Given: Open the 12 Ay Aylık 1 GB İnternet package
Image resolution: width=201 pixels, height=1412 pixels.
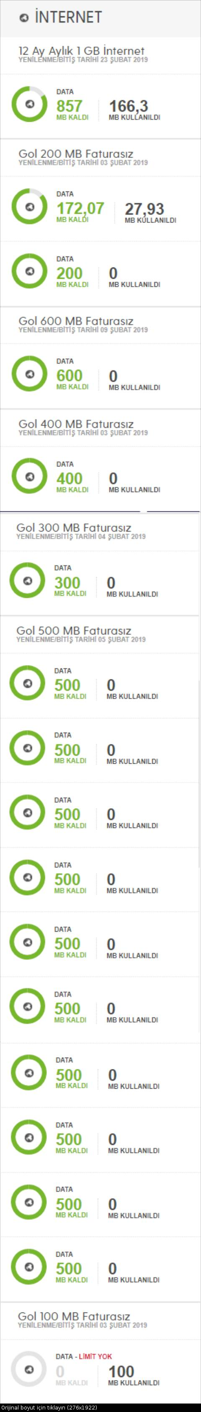Looking at the screenshot, I should click(81, 51).
